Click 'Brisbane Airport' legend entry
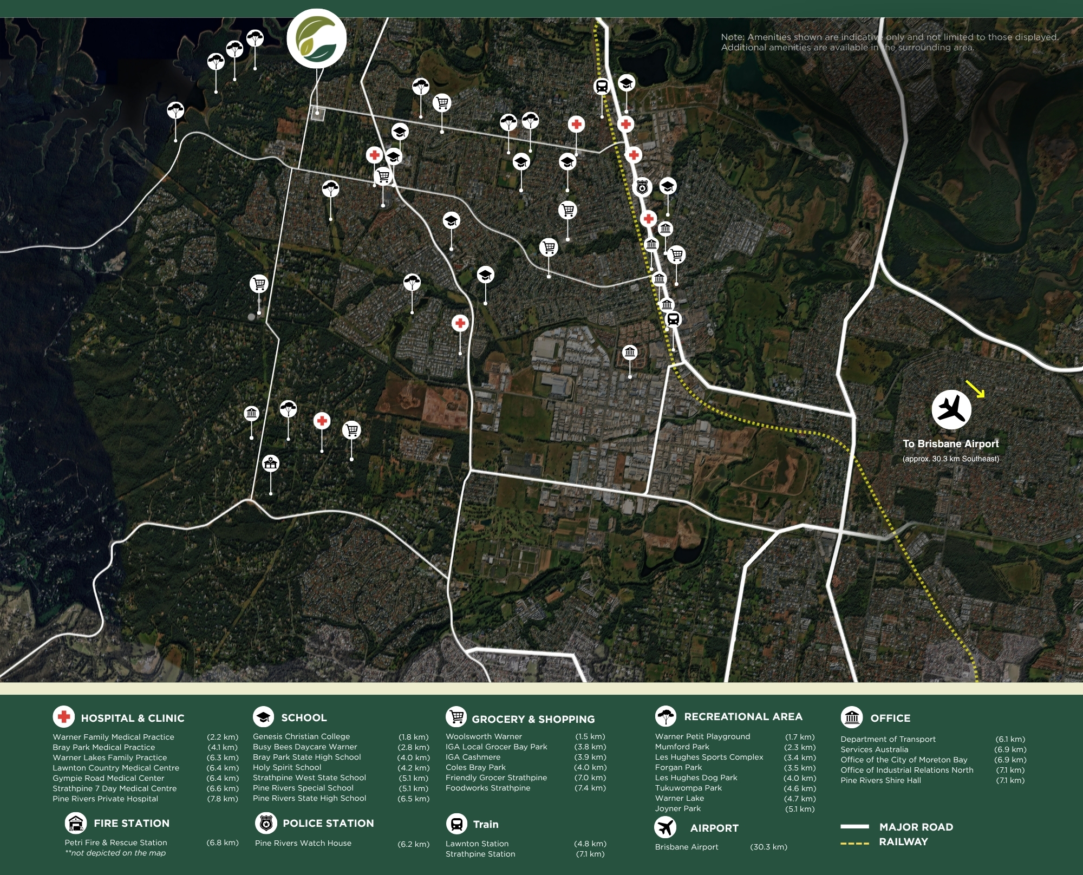This screenshot has width=1083, height=875. click(686, 847)
